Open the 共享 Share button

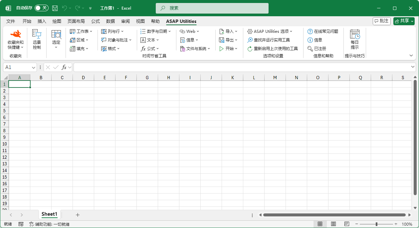(x=404, y=21)
